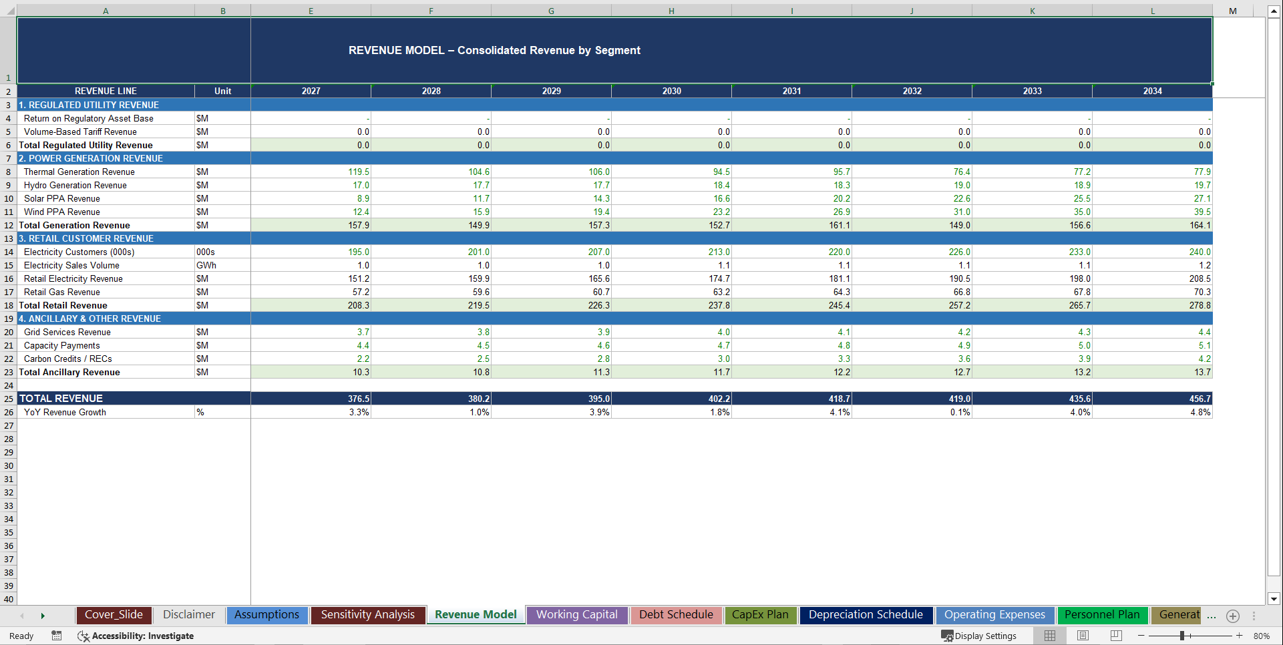Start macro recording from status bar icon
This screenshot has width=1283, height=645.
tap(57, 636)
